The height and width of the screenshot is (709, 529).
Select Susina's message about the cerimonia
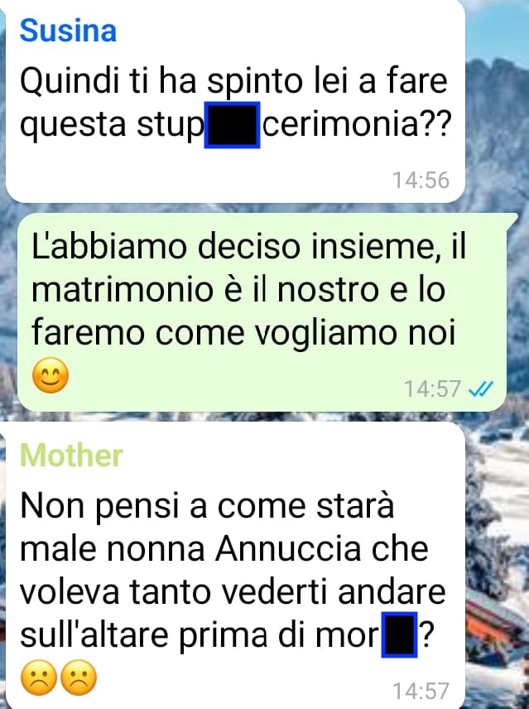[235, 101]
